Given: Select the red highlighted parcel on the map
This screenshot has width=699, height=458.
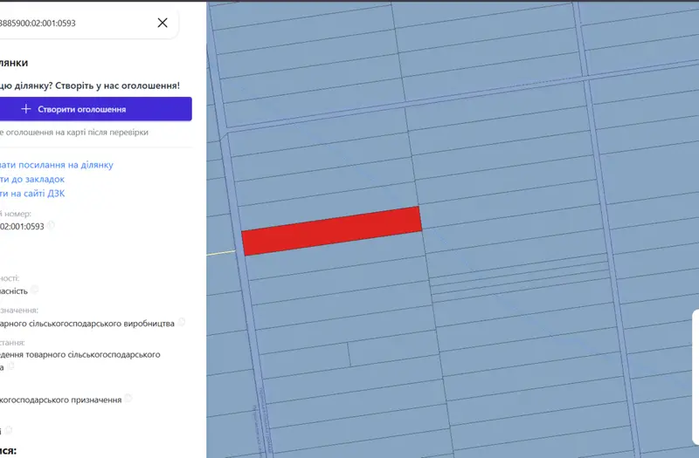Looking at the screenshot, I should click(332, 230).
